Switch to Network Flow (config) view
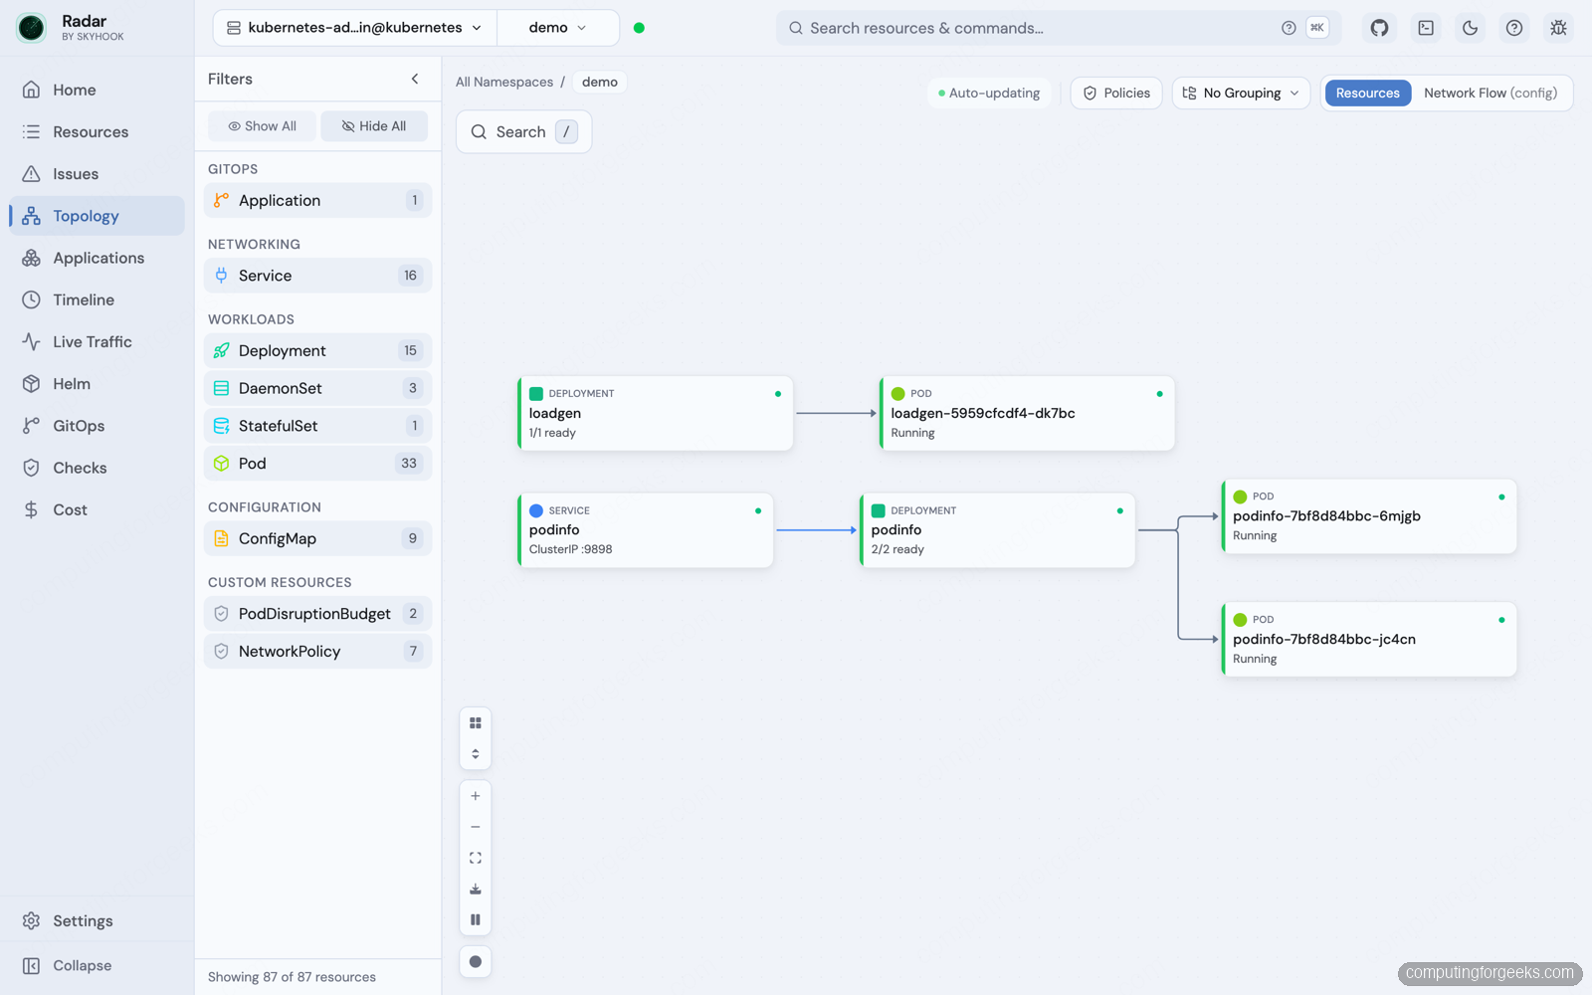 click(x=1490, y=93)
